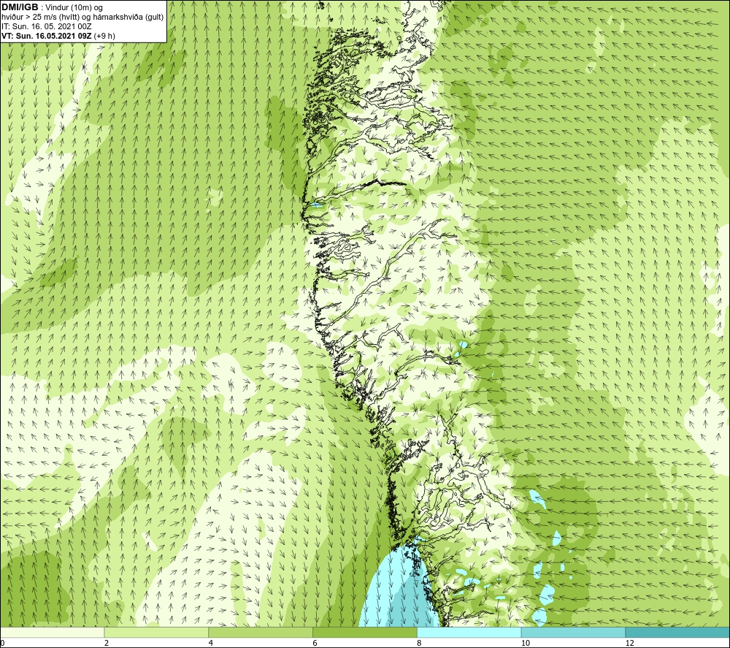Image resolution: width=730 pixels, height=648 pixels.
Task: Click the '12' label on the scale
Action: pos(629,643)
